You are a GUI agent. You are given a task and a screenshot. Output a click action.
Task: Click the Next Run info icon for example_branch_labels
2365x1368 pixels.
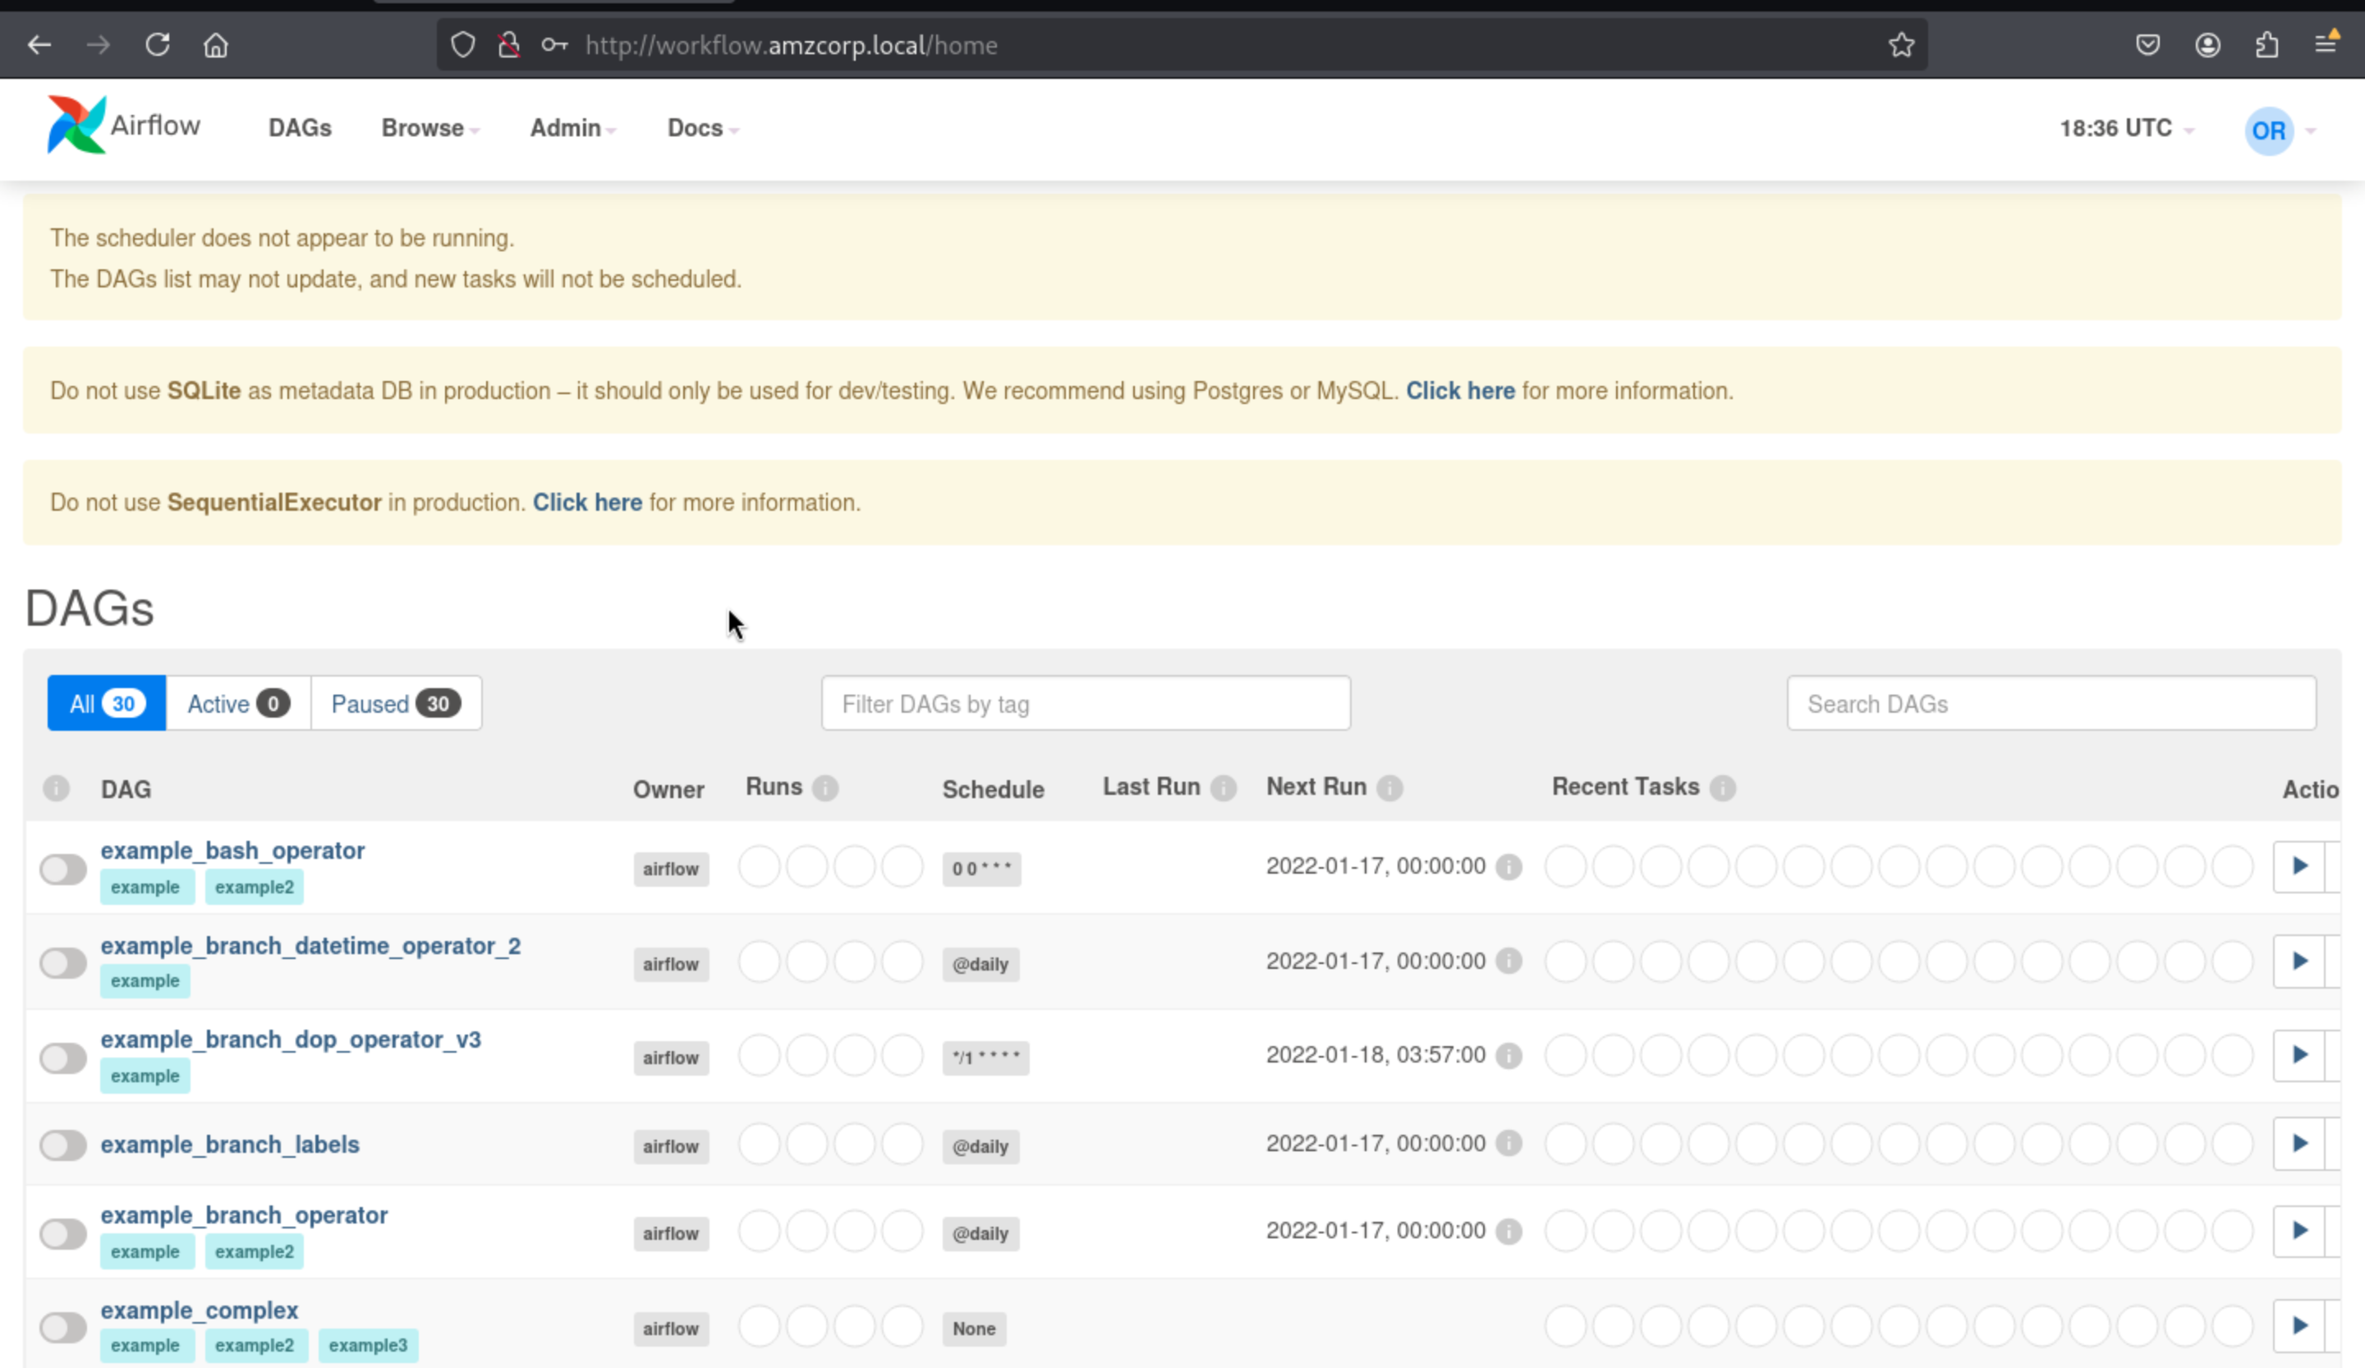coord(1509,1144)
